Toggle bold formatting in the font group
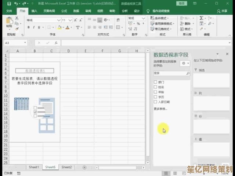This screenshot has width=235, height=176. pyautogui.click(x=29, y=27)
